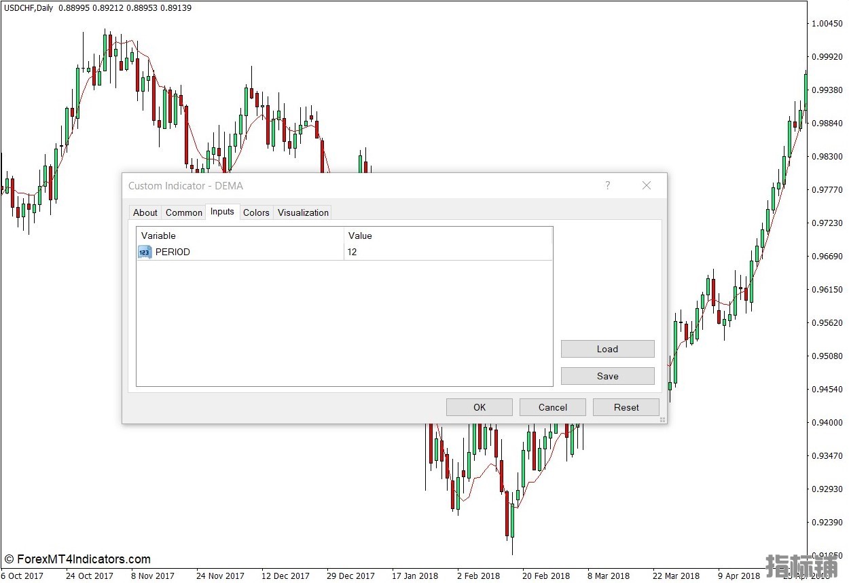Screen dimensions: 849x583
Task: Click the 2 Feb 2018 date label
Action: [x=478, y=576]
